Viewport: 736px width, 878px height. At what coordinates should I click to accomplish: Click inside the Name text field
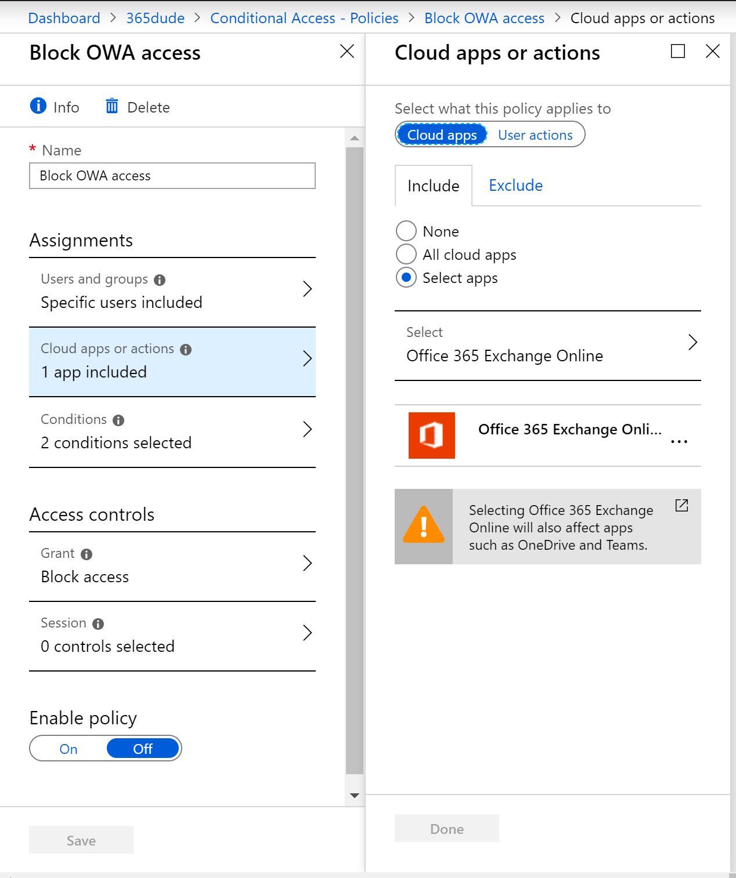click(x=172, y=176)
